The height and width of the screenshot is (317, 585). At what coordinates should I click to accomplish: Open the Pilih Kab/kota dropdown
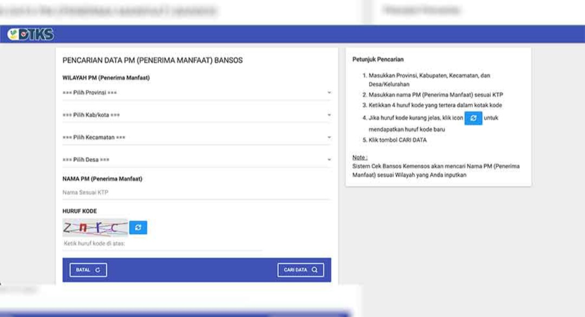pos(197,115)
